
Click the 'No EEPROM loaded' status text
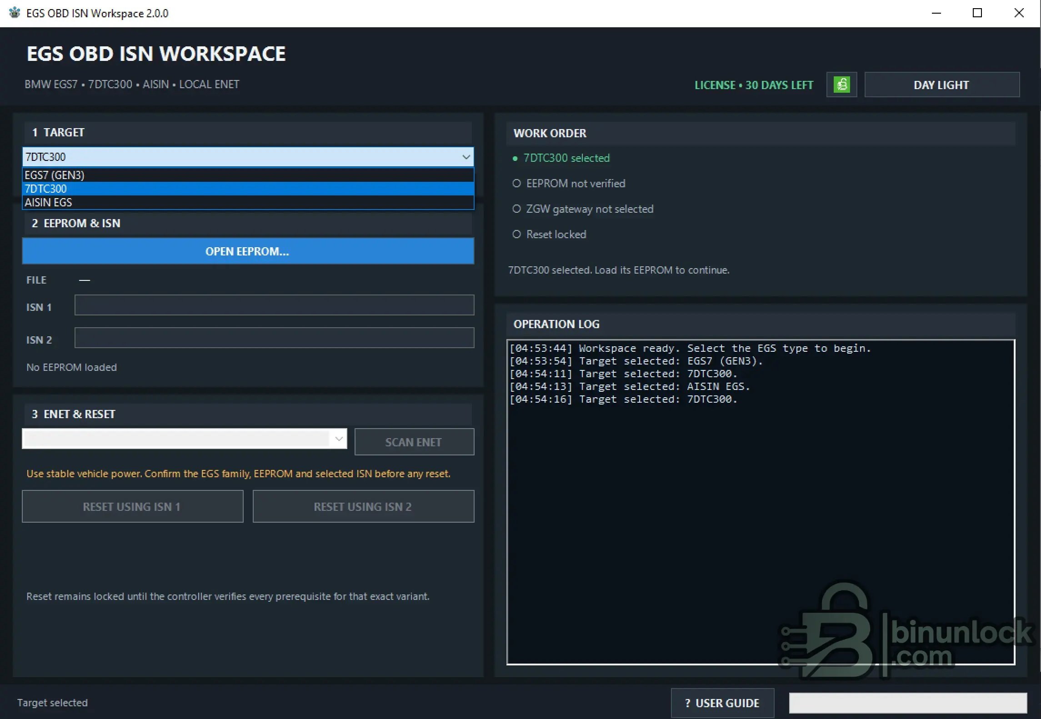pos(71,367)
